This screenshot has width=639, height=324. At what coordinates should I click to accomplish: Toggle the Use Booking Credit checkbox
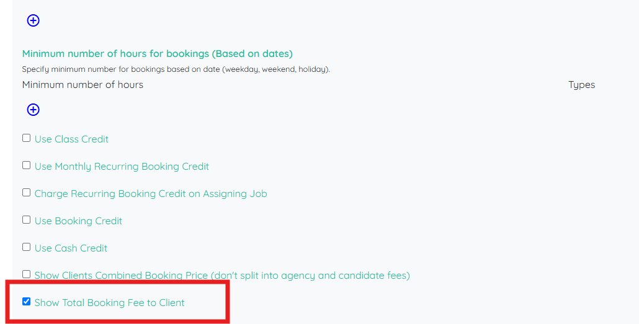pos(27,220)
